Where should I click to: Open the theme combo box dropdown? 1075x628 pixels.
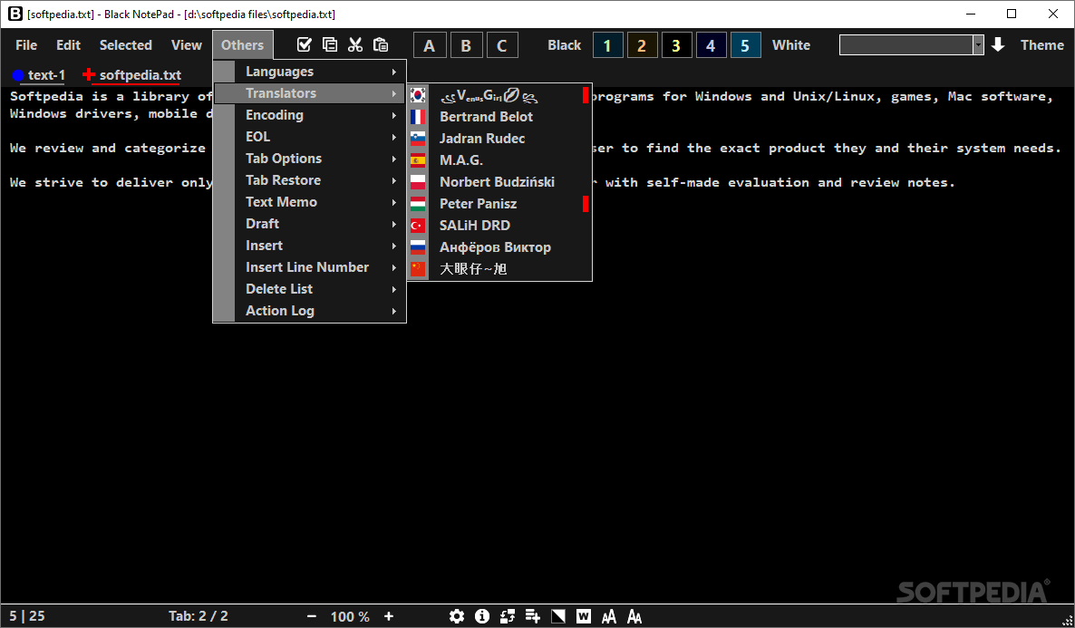click(x=978, y=45)
